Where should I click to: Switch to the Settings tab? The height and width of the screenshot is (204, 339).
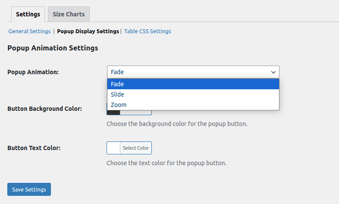point(28,14)
